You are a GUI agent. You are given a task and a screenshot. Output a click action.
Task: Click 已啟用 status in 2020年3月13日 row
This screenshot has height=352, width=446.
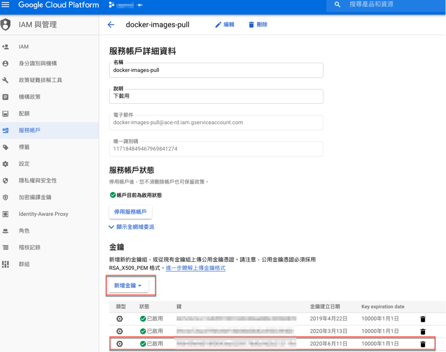point(151,331)
